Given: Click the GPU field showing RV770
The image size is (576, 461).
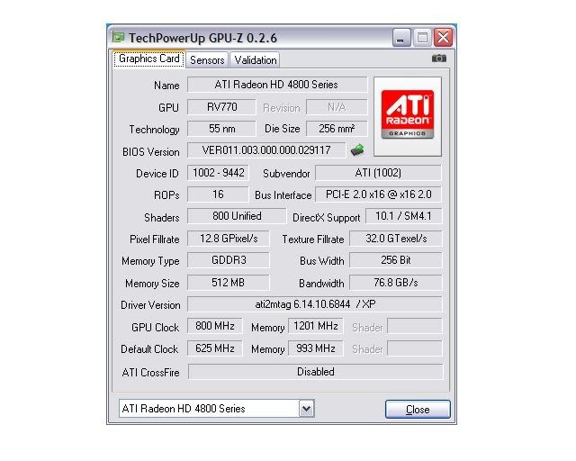Looking at the screenshot, I should (221, 107).
